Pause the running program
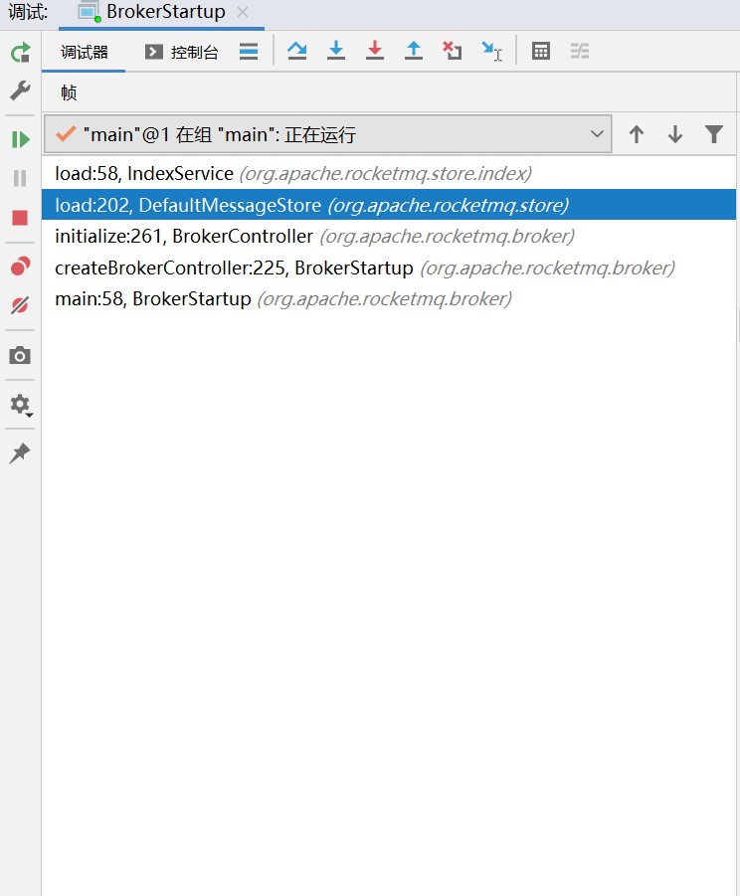740x896 pixels. tap(20, 178)
